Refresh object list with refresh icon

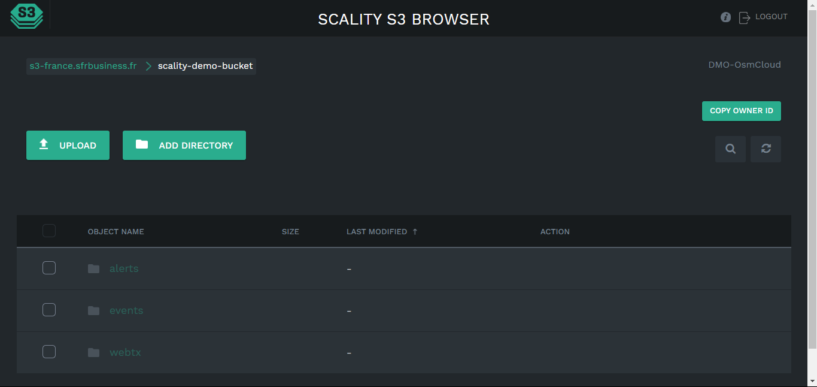click(766, 149)
